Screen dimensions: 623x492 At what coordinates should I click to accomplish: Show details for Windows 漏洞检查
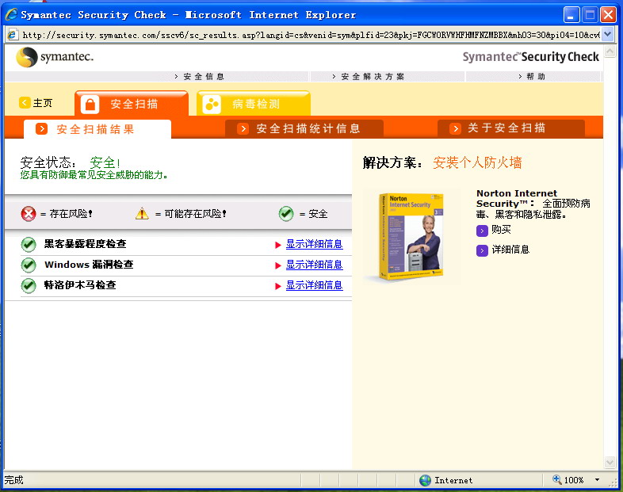pos(315,265)
